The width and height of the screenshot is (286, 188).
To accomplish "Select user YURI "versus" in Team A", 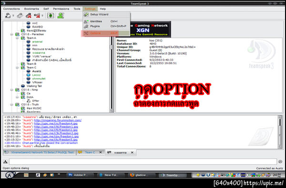I will click(42, 57).
